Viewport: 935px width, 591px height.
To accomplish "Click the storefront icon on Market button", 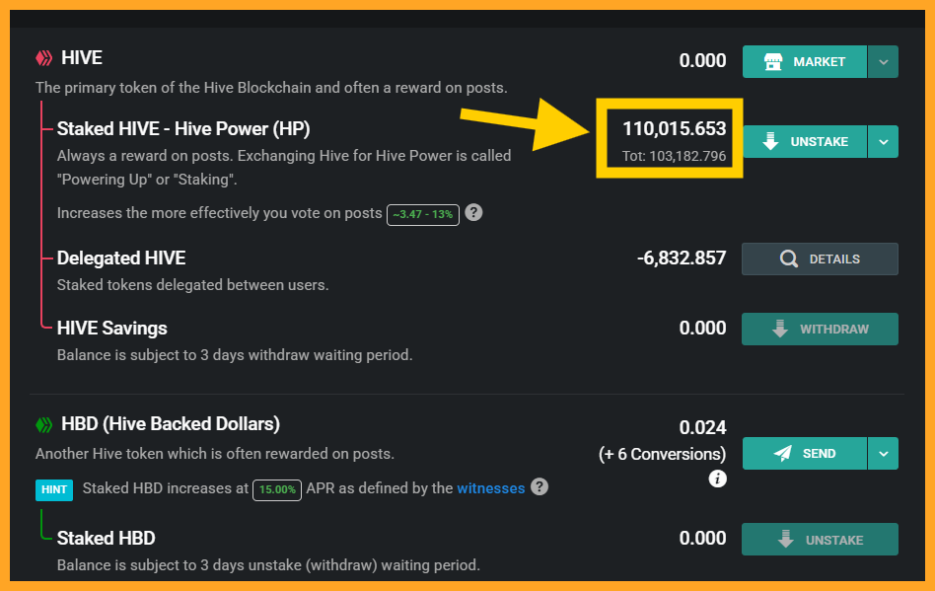I will [x=773, y=61].
